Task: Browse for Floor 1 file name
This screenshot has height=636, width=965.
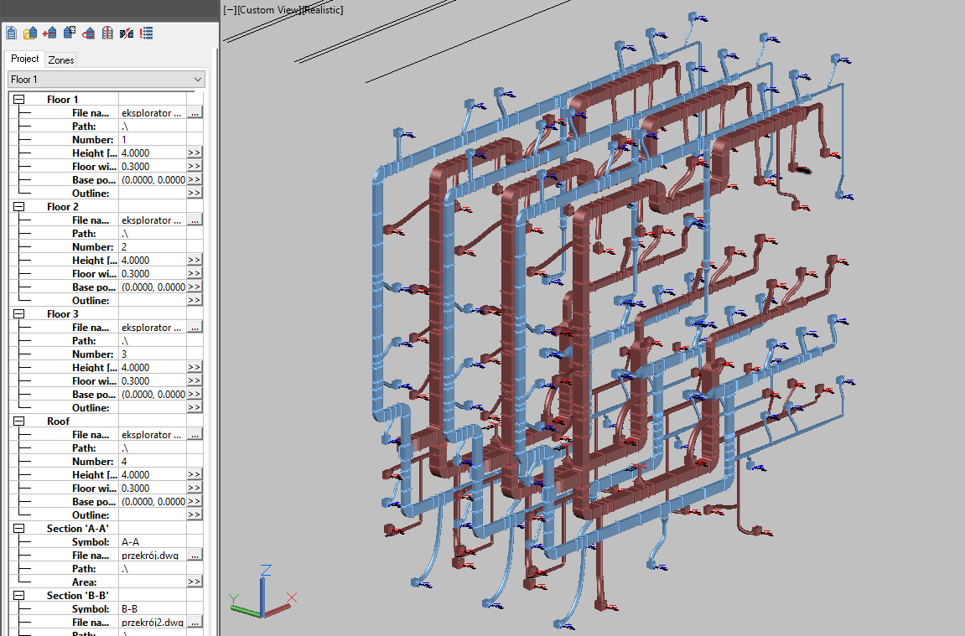Action: click(195, 113)
